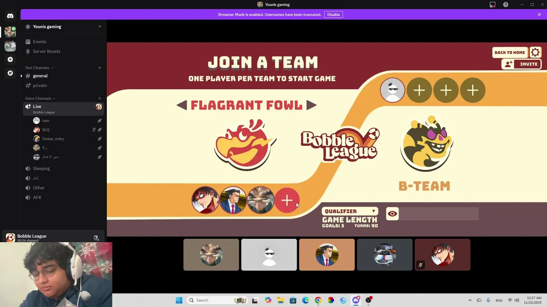The image size is (547, 307).
Task: Join the AFK voice channel
Action: coord(63,197)
